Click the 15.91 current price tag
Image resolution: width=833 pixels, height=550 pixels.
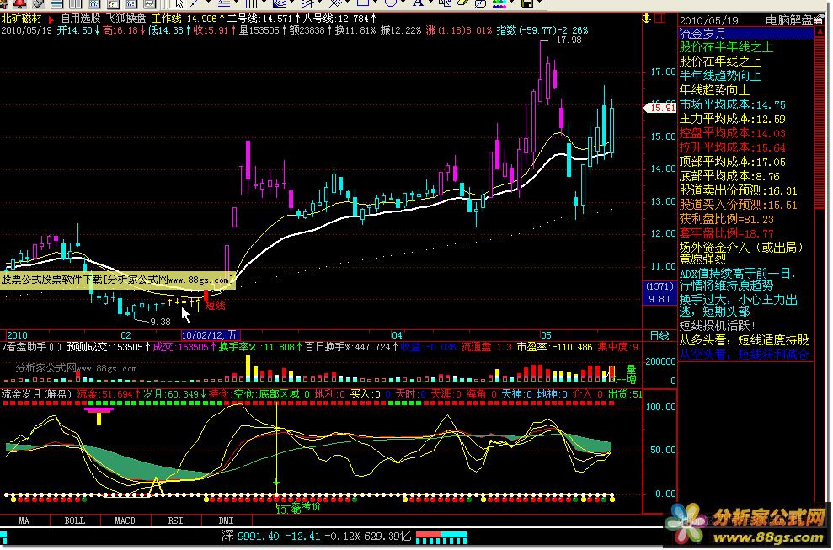[660, 108]
